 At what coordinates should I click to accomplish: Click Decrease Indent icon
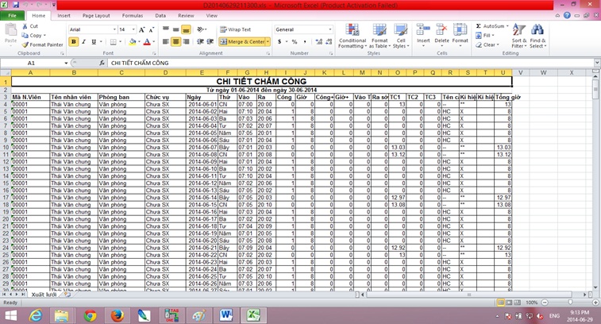coord(200,41)
